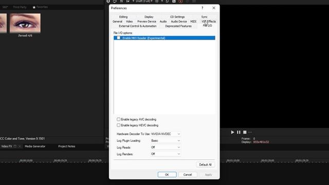Switch to the Video FX panel tab
This screenshot has height=185, width=329.
click(x=7, y=146)
